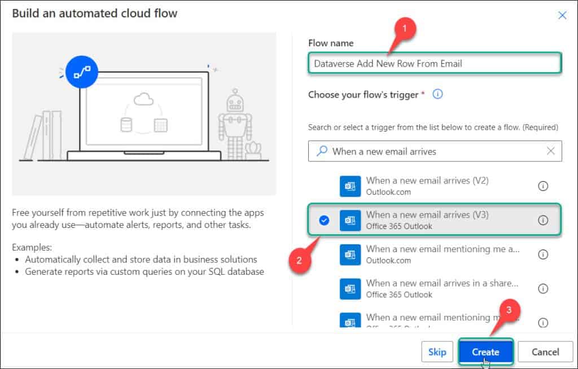Click Office 365 Outlook icon for V3 trigger
This screenshot has width=578, height=369.
pos(350,221)
